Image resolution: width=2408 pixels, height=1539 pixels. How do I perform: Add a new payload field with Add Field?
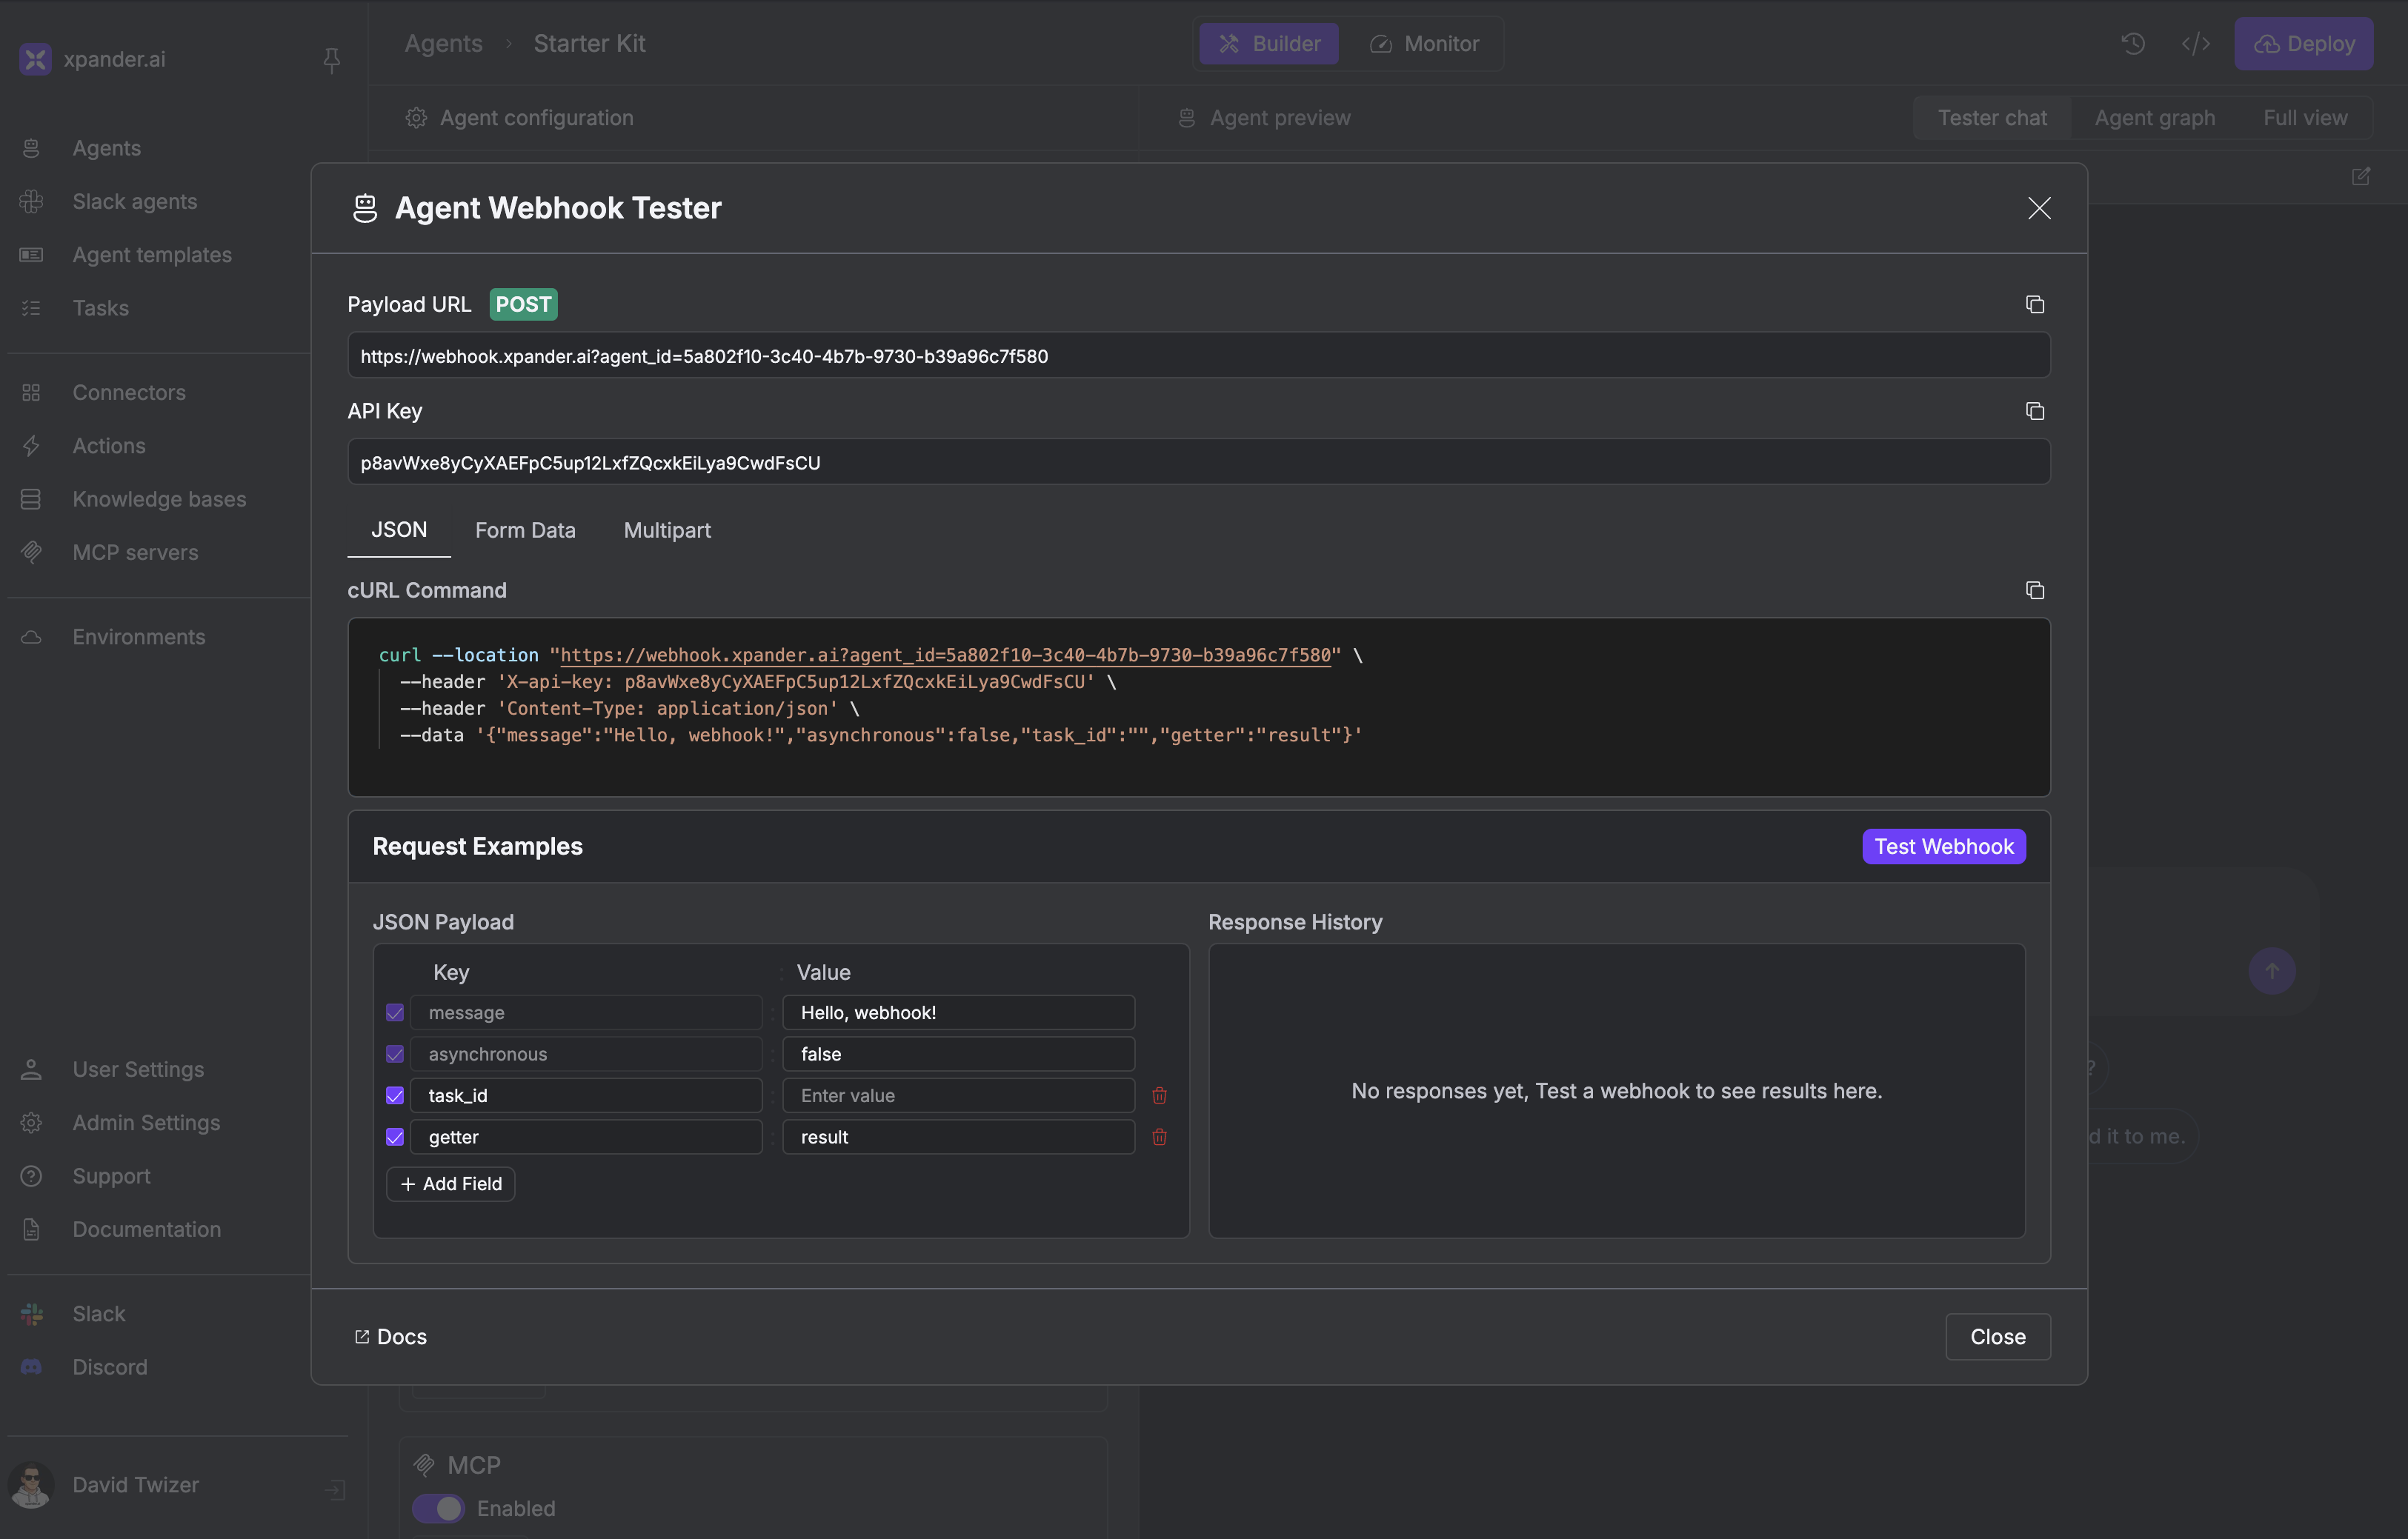click(x=450, y=1184)
